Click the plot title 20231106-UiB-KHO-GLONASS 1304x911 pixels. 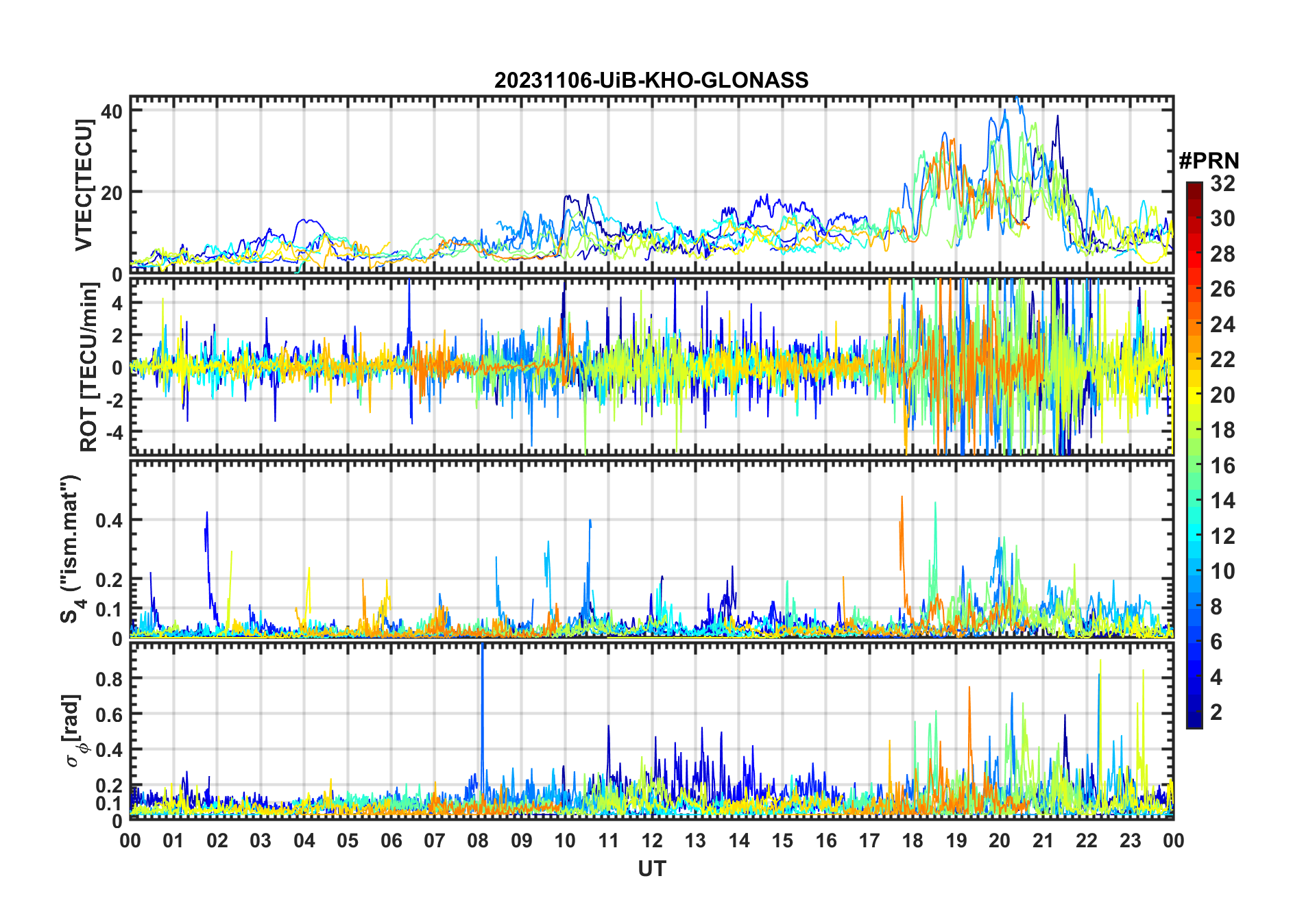[x=651, y=80]
